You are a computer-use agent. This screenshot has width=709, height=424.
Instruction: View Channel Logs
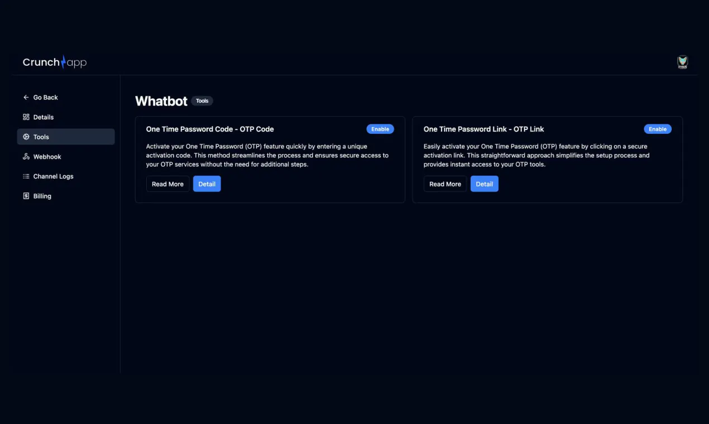66,176
